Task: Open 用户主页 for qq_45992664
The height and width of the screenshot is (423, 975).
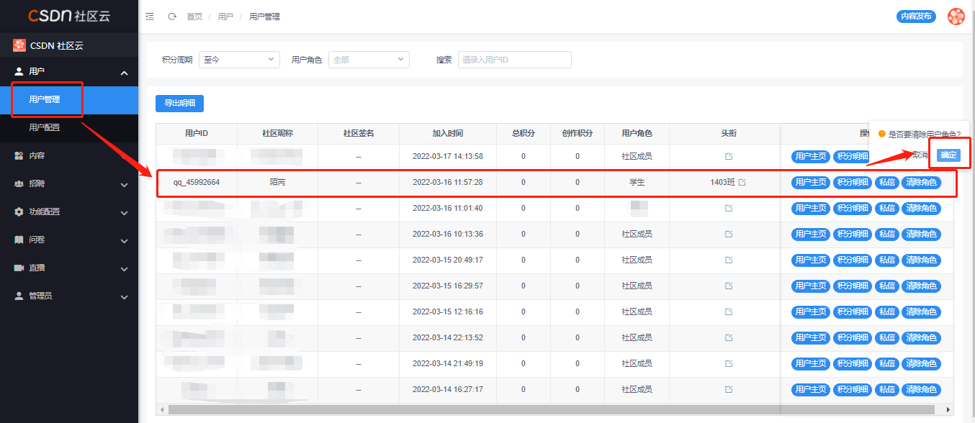Action: 811,182
